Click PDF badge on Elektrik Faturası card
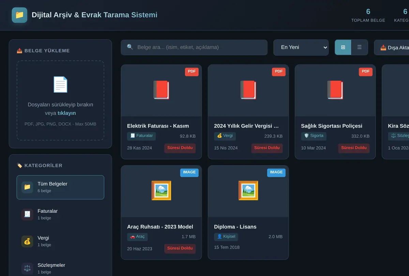Image resolution: width=409 pixels, height=276 pixels. [x=192, y=71]
